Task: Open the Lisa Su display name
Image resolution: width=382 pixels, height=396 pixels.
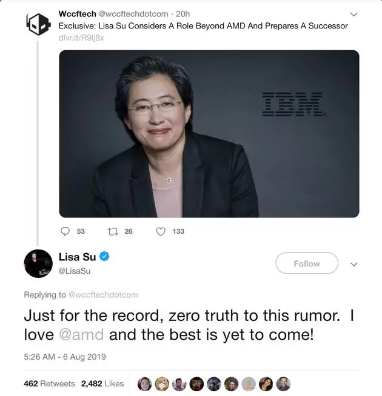Action: pyautogui.click(x=77, y=257)
